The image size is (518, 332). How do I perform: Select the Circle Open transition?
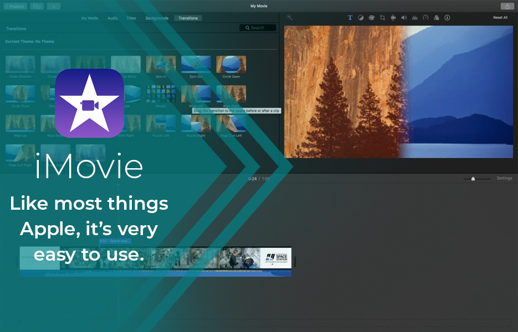(x=231, y=64)
